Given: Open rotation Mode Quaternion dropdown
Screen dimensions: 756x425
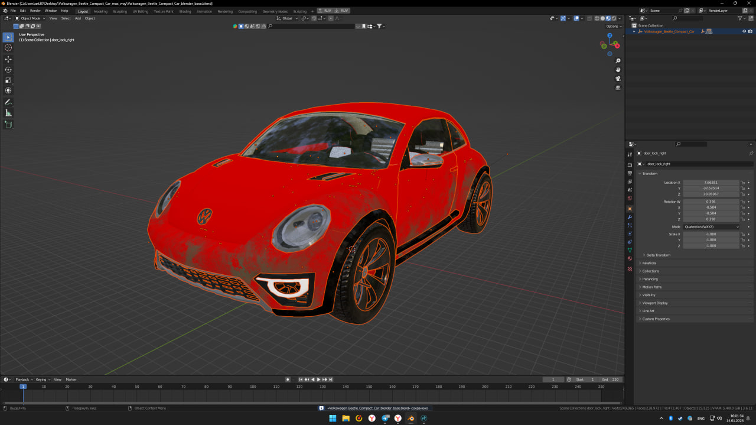Looking at the screenshot, I should coord(711,227).
